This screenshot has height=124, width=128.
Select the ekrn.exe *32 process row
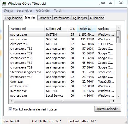pos(62,44)
